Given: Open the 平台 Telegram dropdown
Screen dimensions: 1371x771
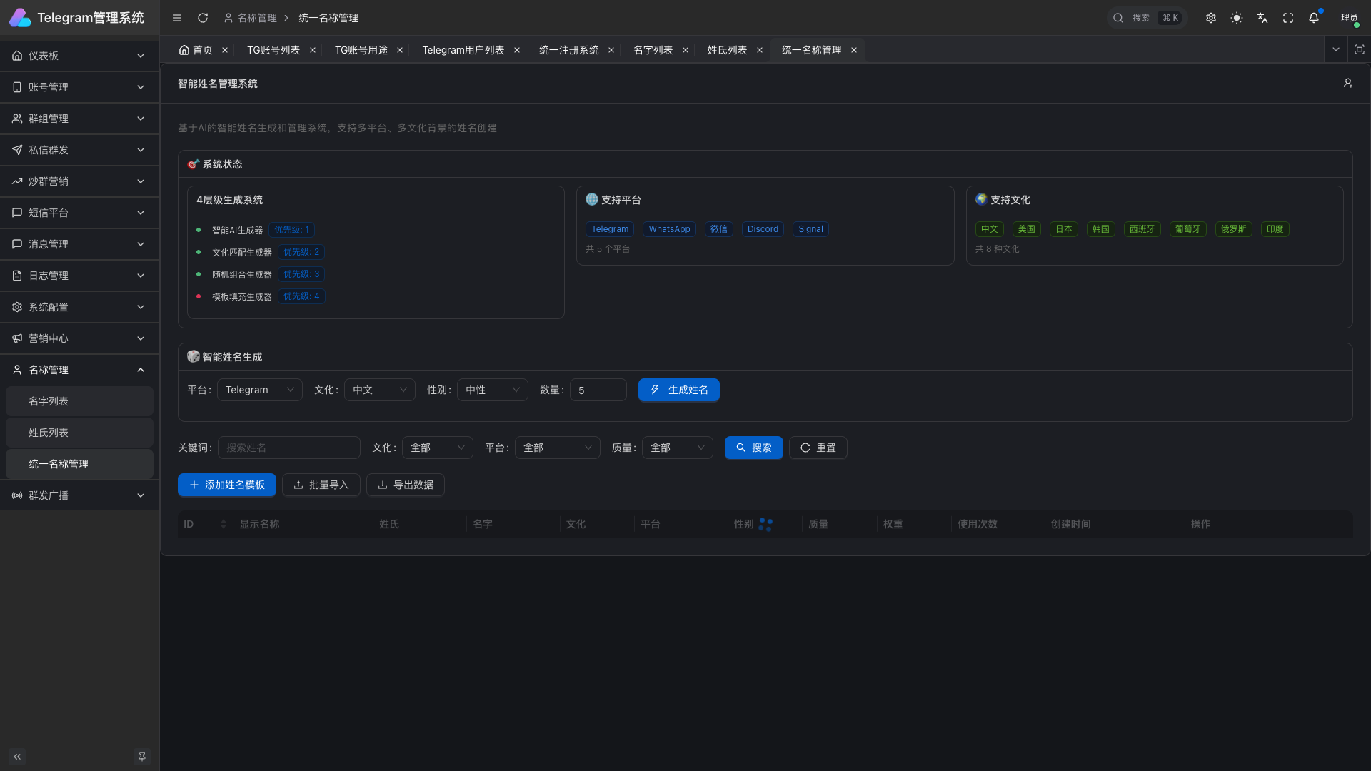Looking at the screenshot, I should [259, 390].
